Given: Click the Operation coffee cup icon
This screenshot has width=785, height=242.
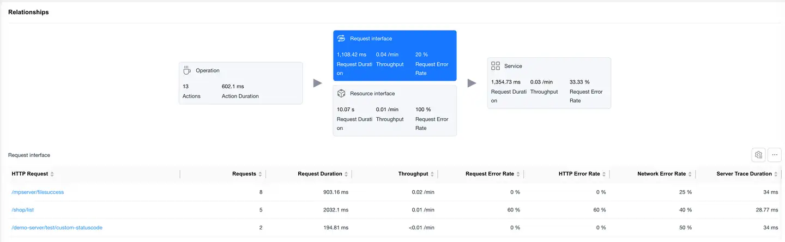Looking at the screenshot, I should [187, 70].
